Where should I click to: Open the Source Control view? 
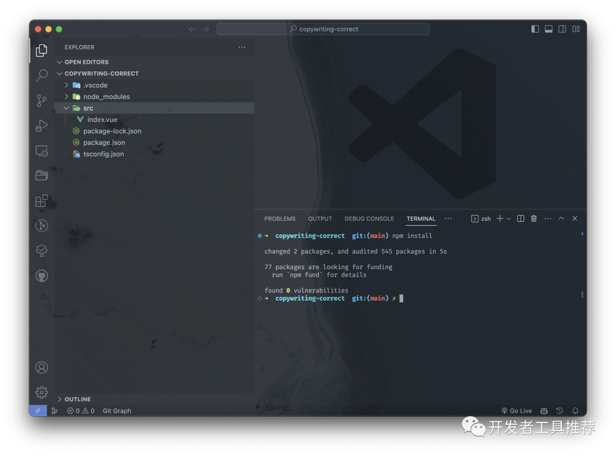(42, 101)
